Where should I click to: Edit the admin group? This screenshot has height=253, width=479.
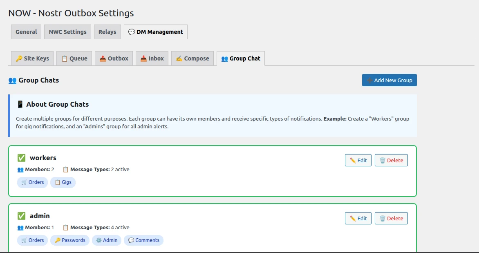pos(358,218)
